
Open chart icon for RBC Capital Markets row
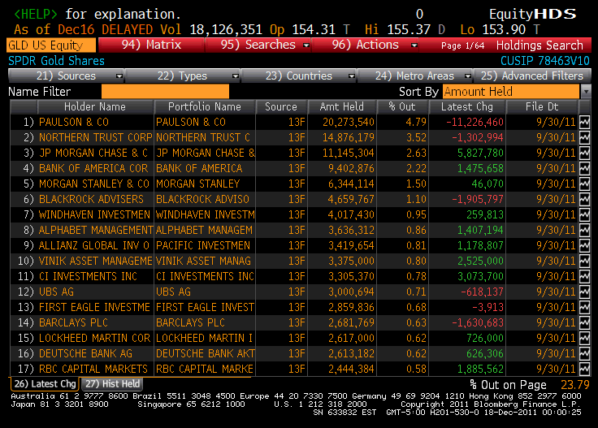[585, 370]
